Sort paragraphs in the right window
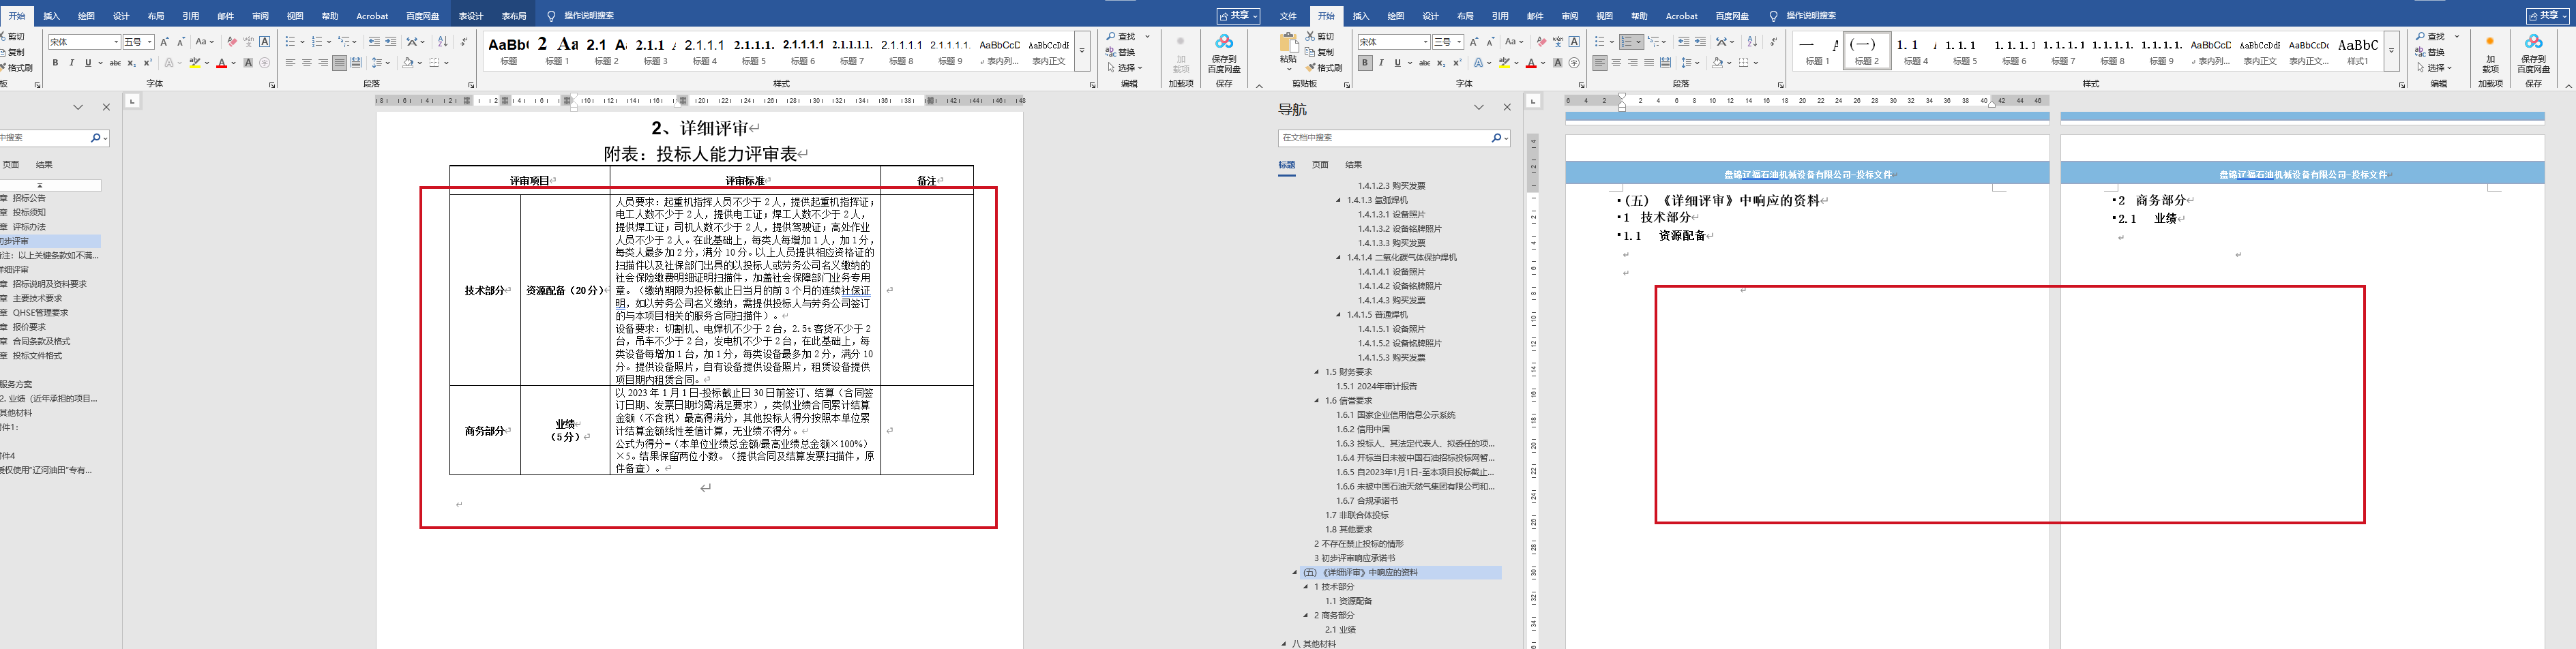The image size is (2576, 649). 1752,42
